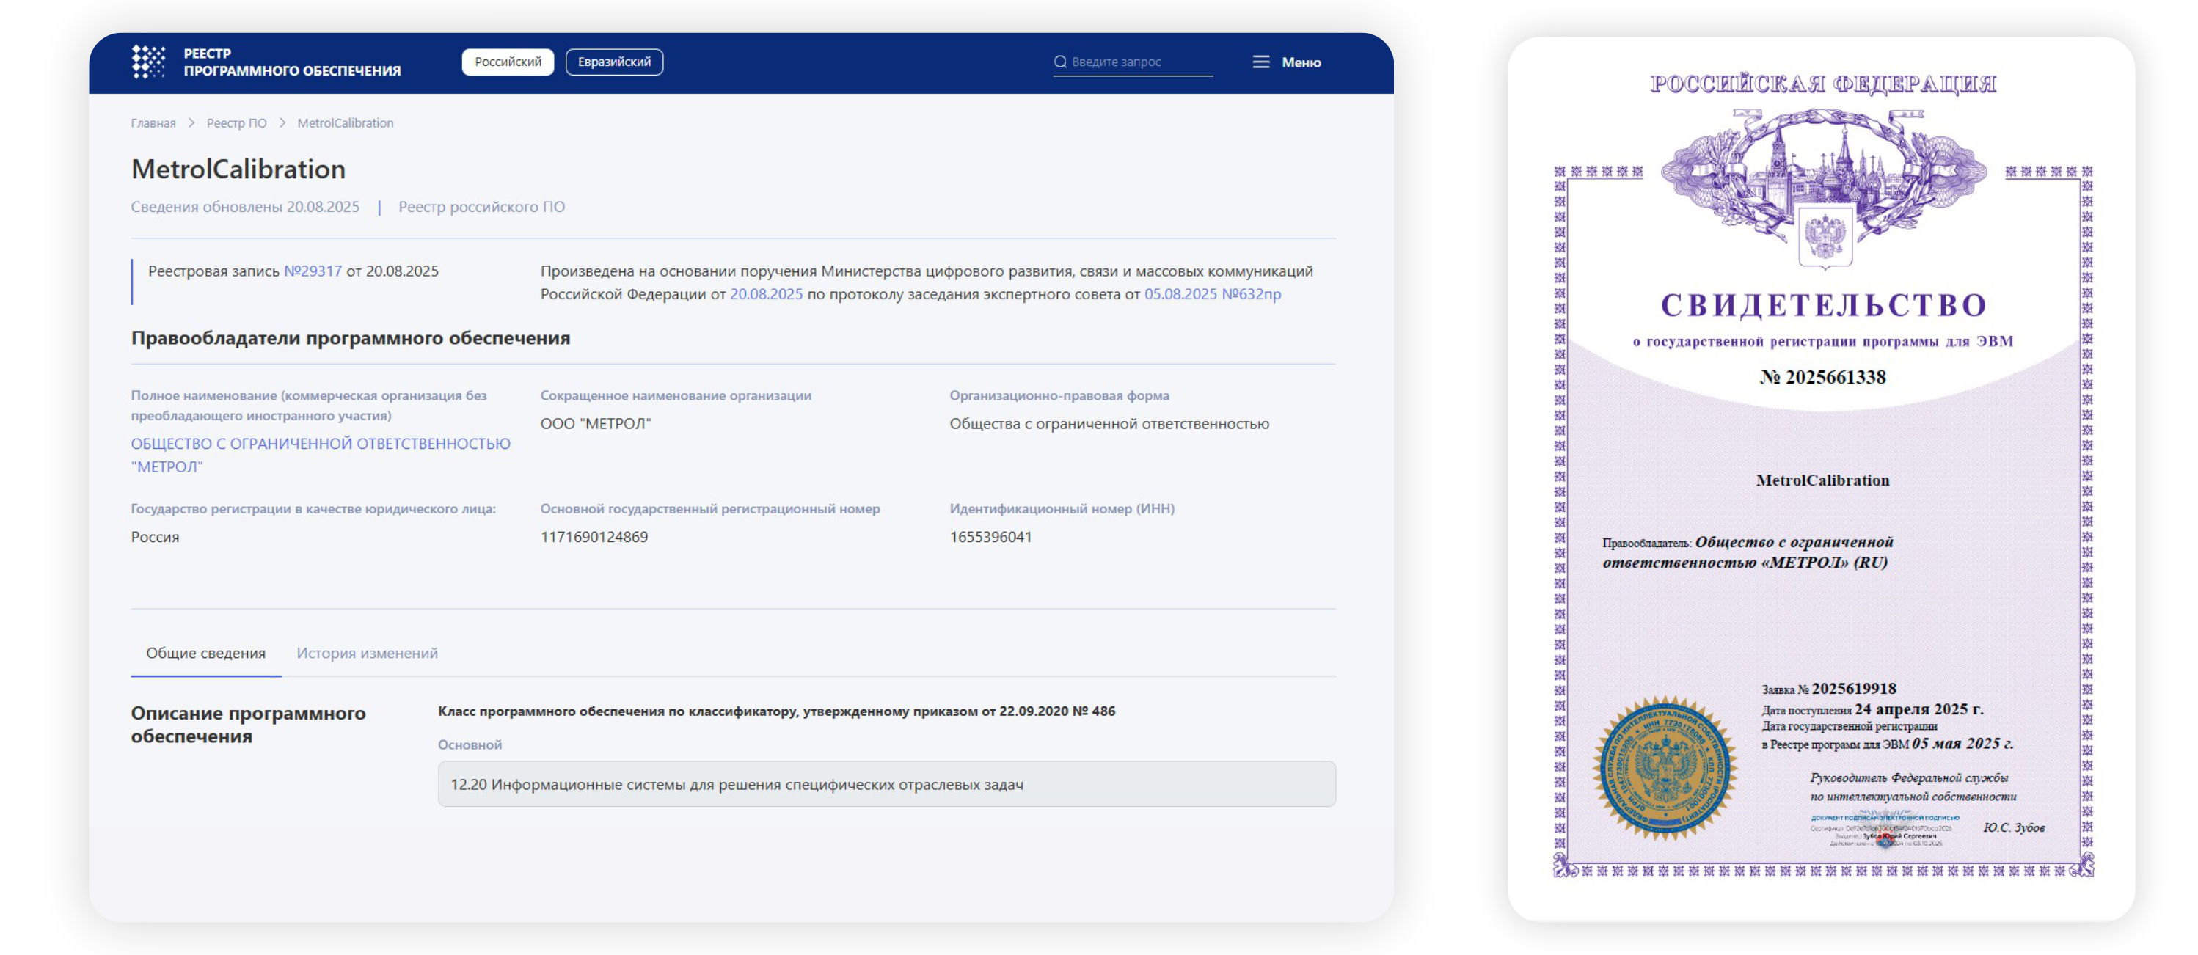Open protocol 05.08.2025 №632пр link

[x=1213, y=293]
